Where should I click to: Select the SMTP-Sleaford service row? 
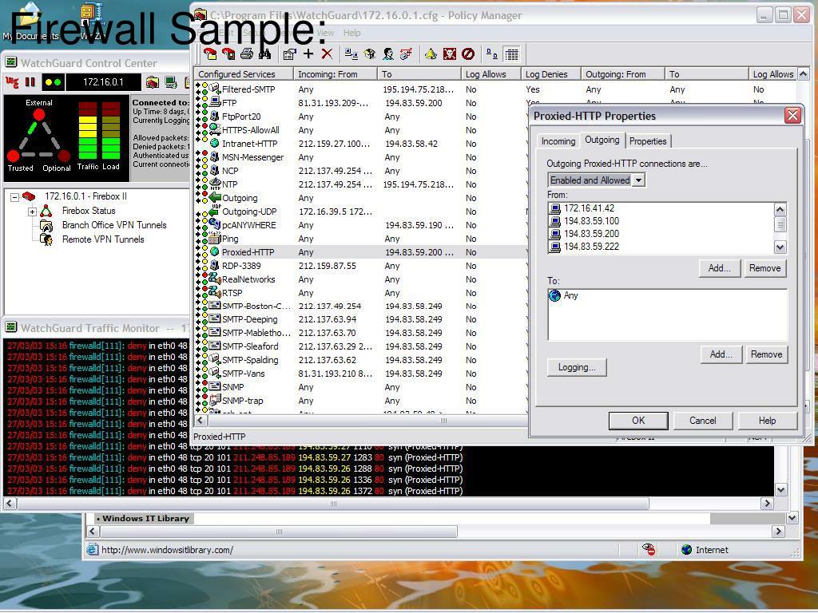tap(250, 346)
